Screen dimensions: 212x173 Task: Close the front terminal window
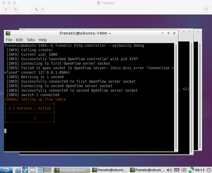(x=174, y=33)
